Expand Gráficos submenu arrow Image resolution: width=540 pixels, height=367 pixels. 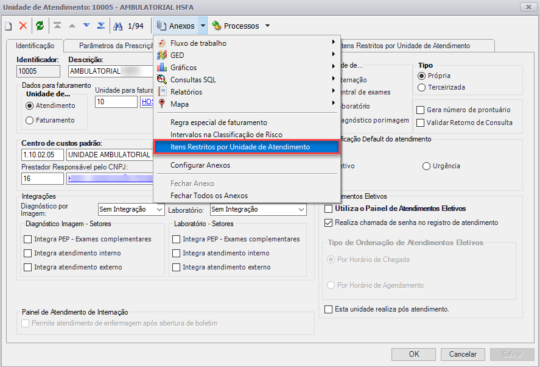coord(334,66)
